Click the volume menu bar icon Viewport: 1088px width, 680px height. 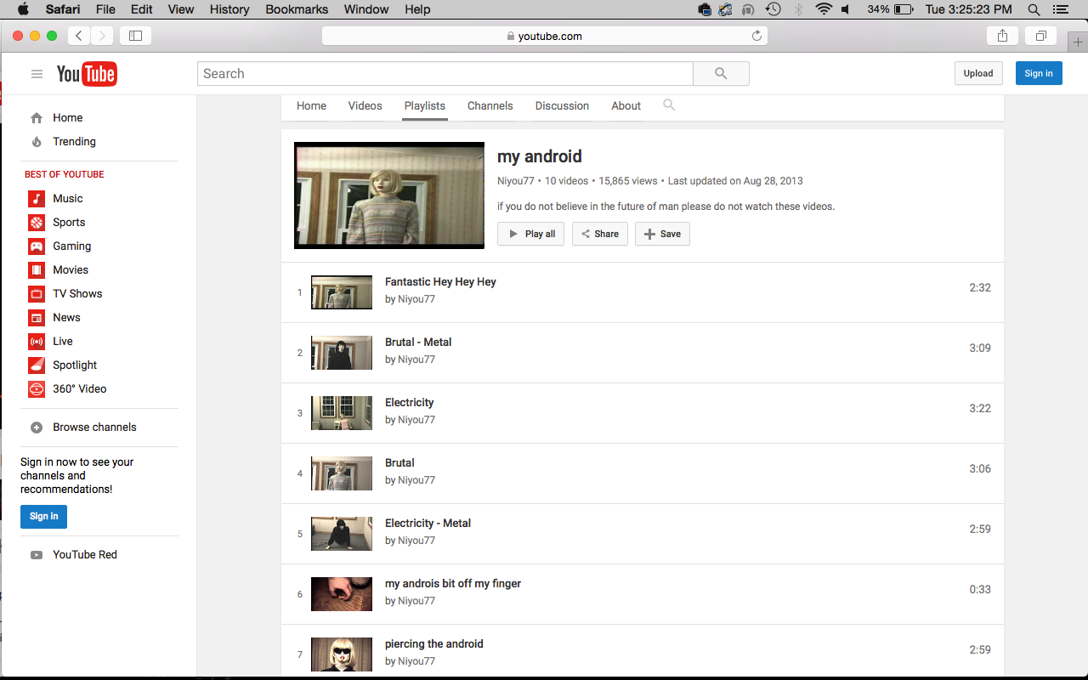pos(846,9)
